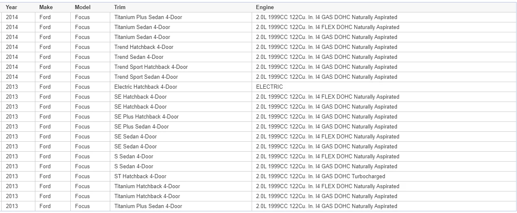Click the SE Plus Sedan 4-Door trim
The height and width of the screenshot is (213, 517).
pos(141,127)
